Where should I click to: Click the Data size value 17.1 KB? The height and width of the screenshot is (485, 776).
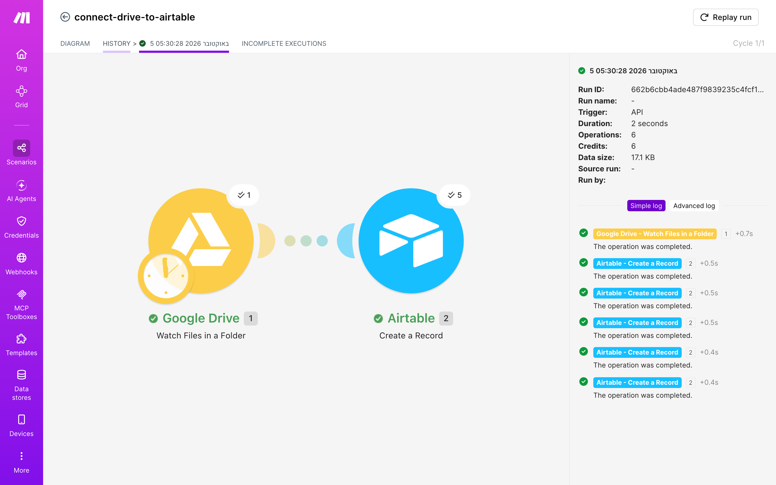[643, 158]
